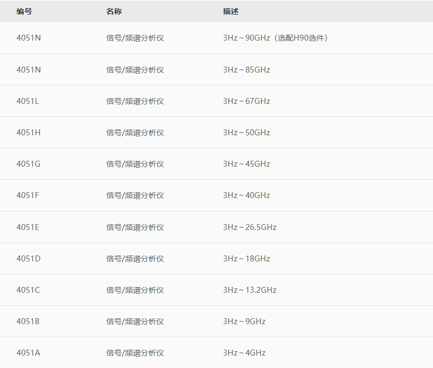Select the 4051N number in 3Hz~85GHz row

click(29, 70)
